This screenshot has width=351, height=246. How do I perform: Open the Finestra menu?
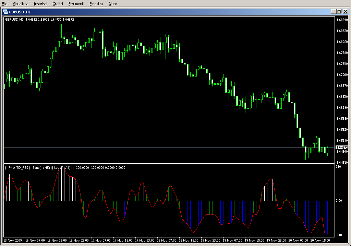click(x=96, y=4)
